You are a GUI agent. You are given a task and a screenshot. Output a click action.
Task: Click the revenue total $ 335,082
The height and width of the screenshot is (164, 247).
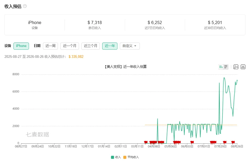76,57
